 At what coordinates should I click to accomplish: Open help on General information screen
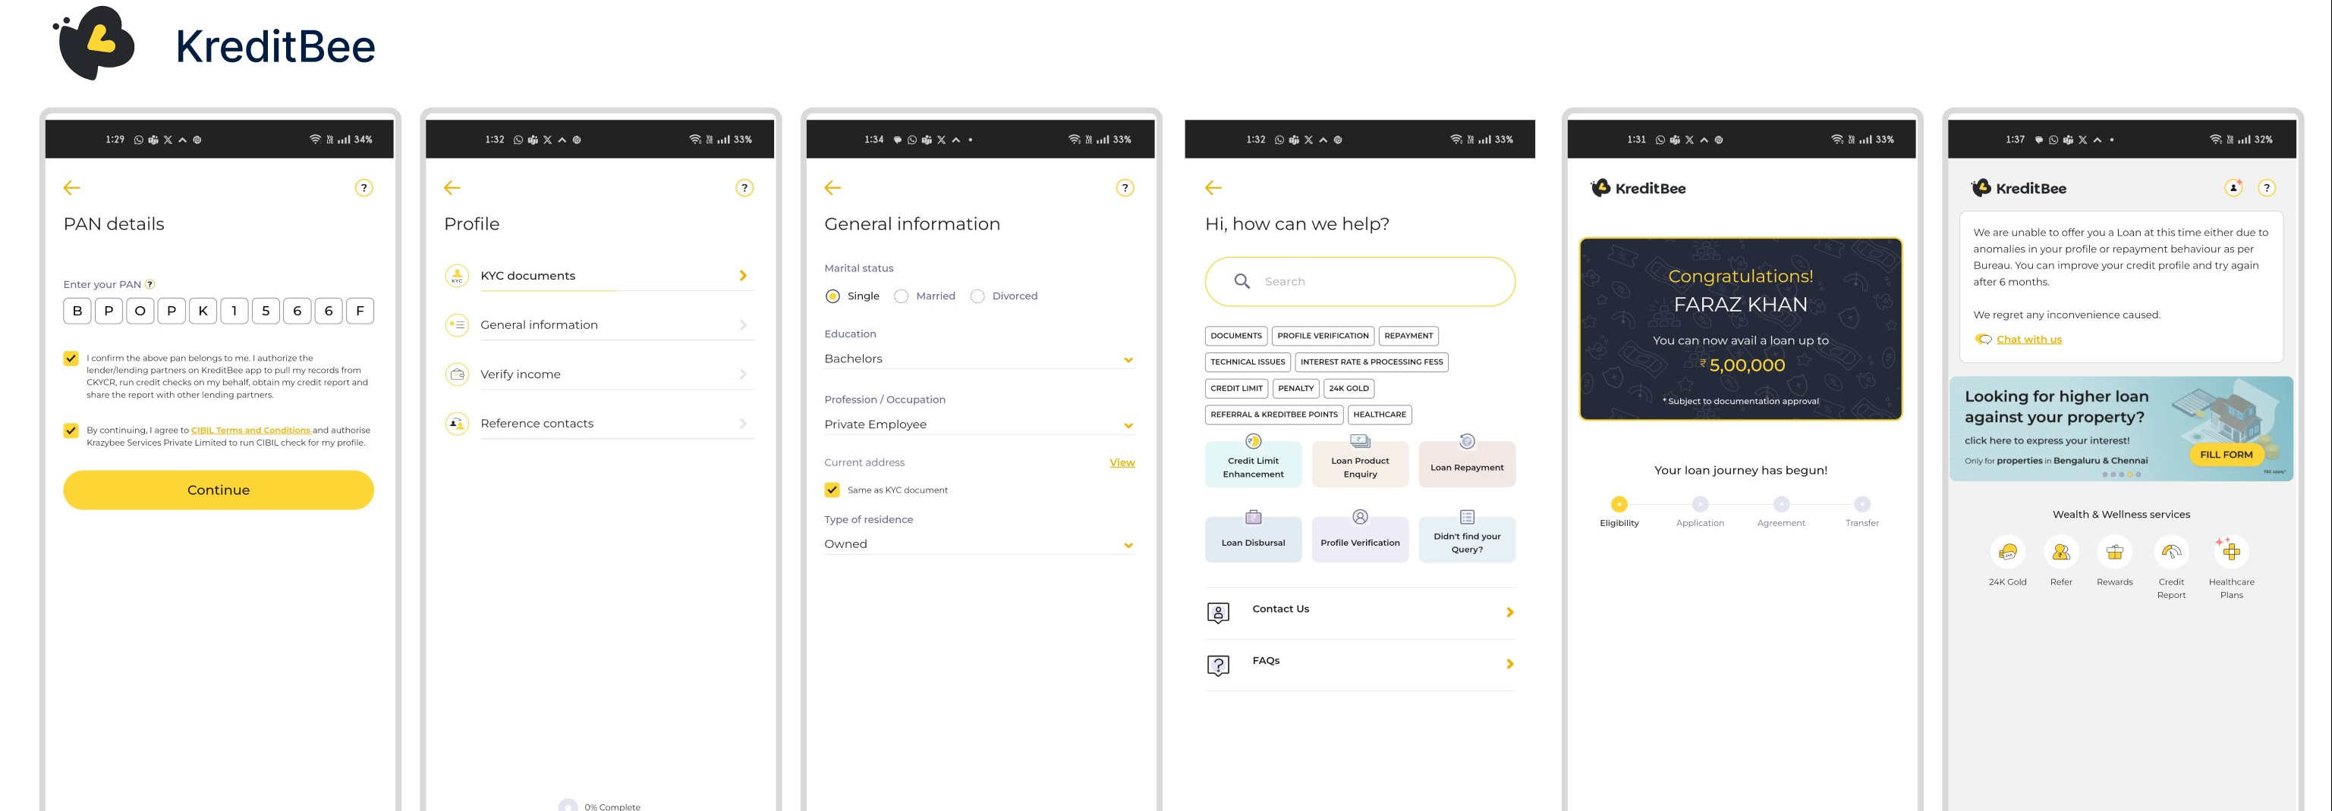pyautogui.click(x=1125, y=188)
